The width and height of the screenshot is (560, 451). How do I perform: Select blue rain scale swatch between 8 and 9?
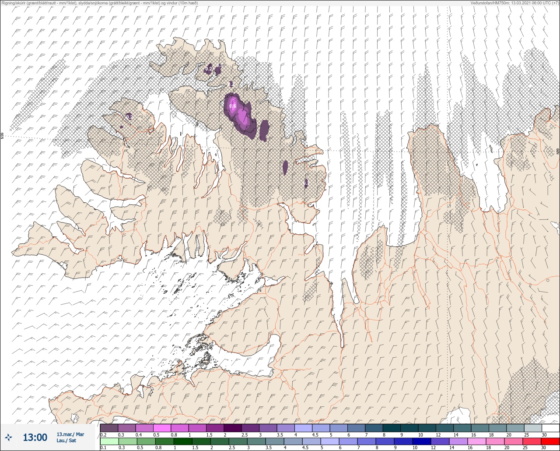point(385,441)
